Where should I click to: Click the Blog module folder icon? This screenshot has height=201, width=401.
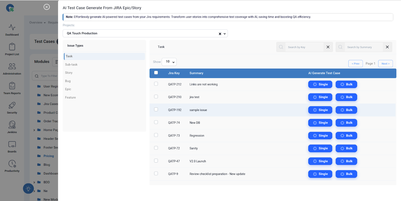[x=39, y=165]
